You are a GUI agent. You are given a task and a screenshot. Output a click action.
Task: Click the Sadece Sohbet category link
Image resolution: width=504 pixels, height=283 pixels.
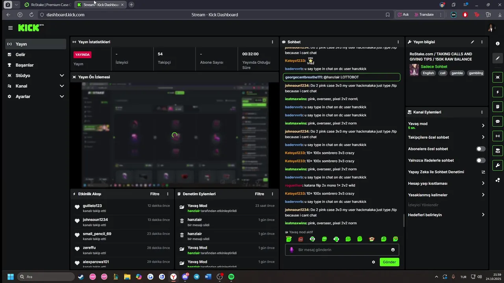tap(434, 67)
